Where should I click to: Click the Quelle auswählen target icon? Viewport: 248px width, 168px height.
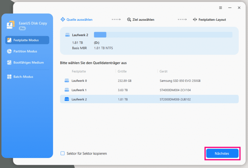click(63, 20)
